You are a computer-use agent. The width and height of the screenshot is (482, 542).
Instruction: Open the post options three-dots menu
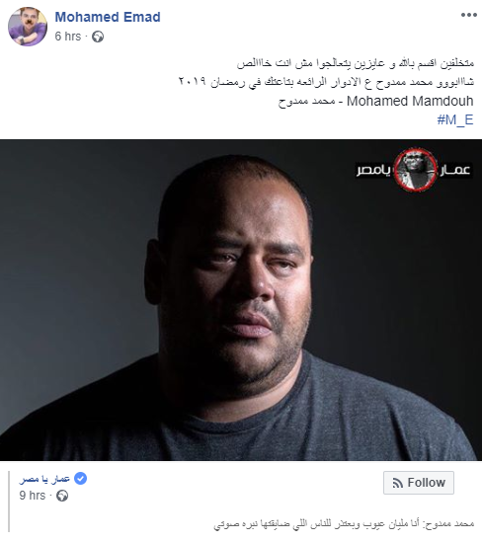tap(468, 15)
